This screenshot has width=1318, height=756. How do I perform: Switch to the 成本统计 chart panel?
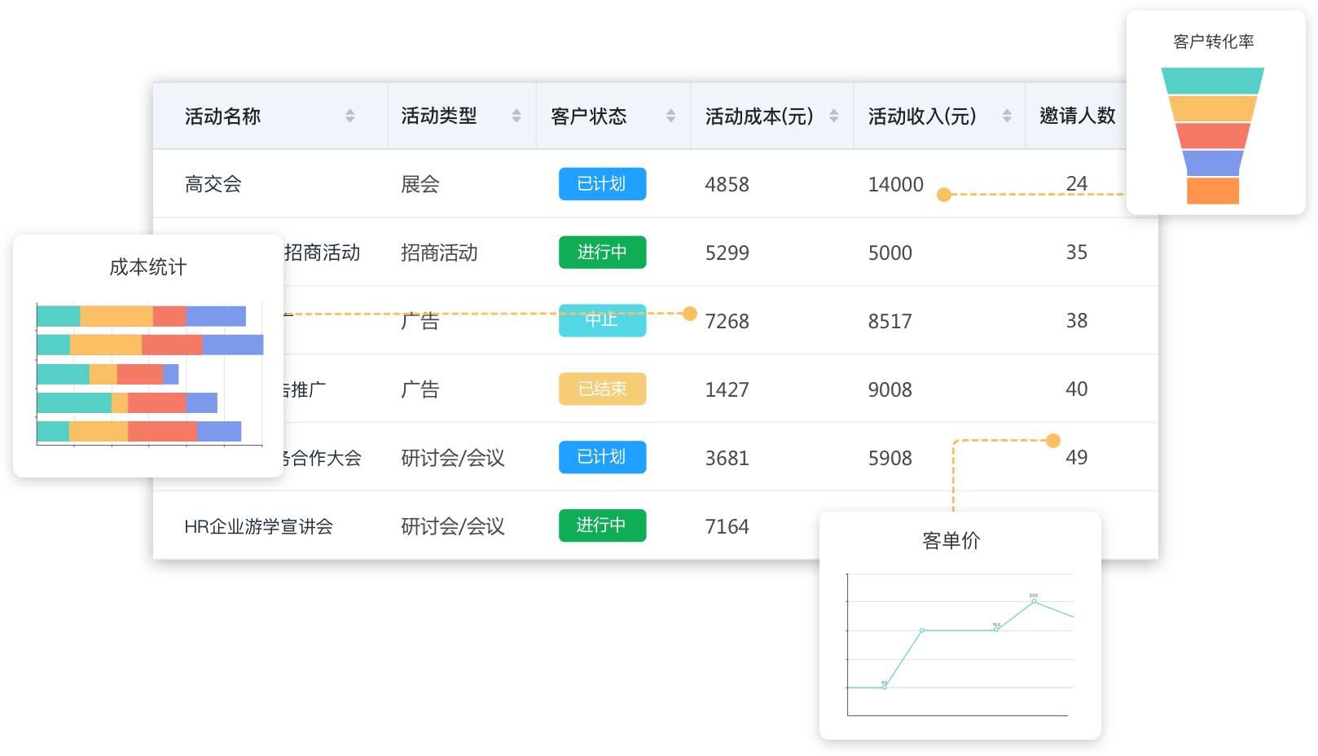pyautogui.click(x=149, y=267)
